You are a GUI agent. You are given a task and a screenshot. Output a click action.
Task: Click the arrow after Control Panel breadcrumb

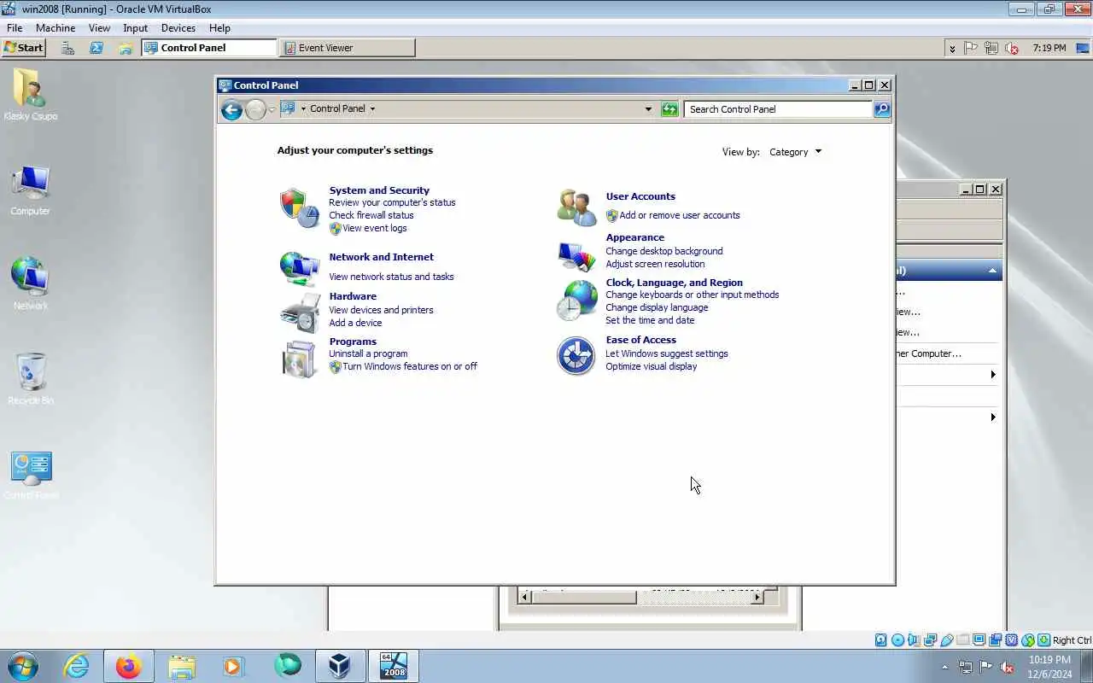point(372,109)
